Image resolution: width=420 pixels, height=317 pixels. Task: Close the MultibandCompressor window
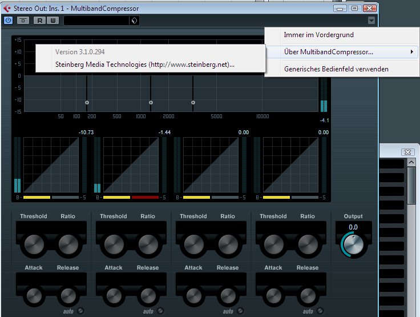click(369, 9)
